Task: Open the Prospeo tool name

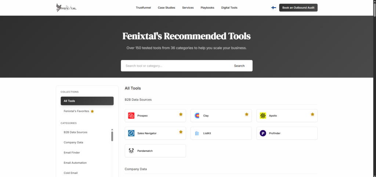Action: tap(142, 116)
